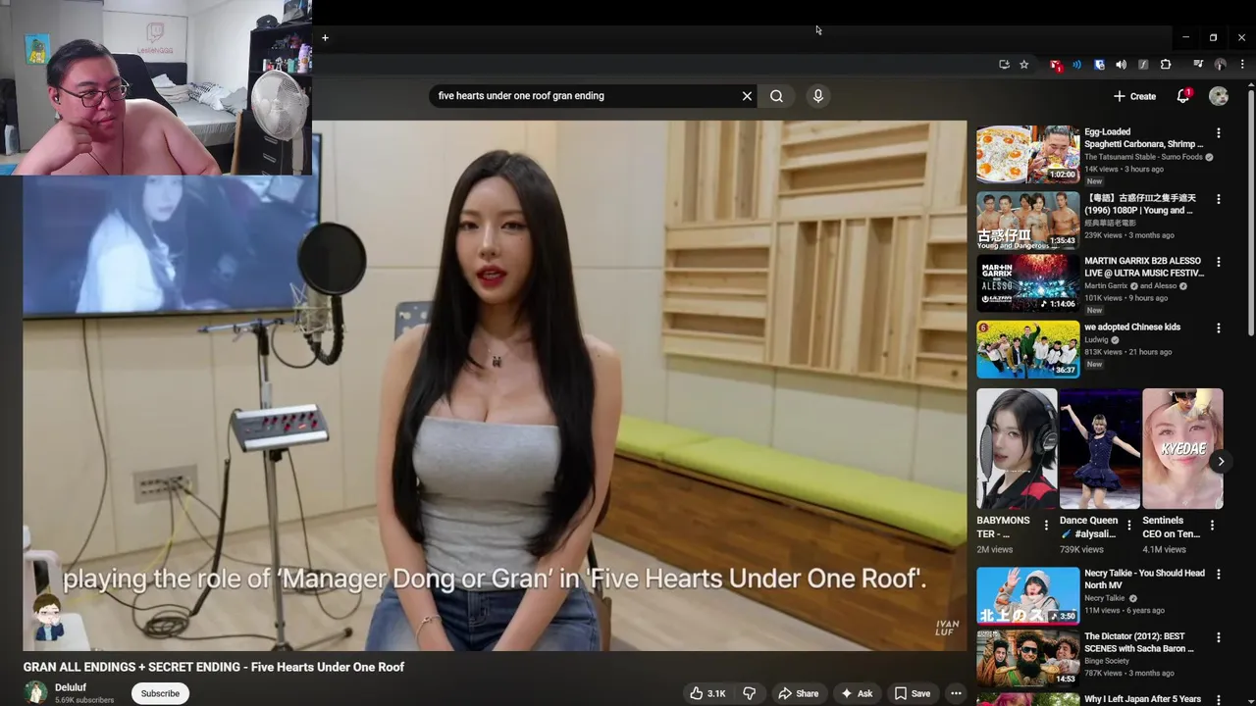This screenshot has width=1256, height=706.
Task: Open the gray script f extension
Action: pyautogui.click(x=1143, y=65)
